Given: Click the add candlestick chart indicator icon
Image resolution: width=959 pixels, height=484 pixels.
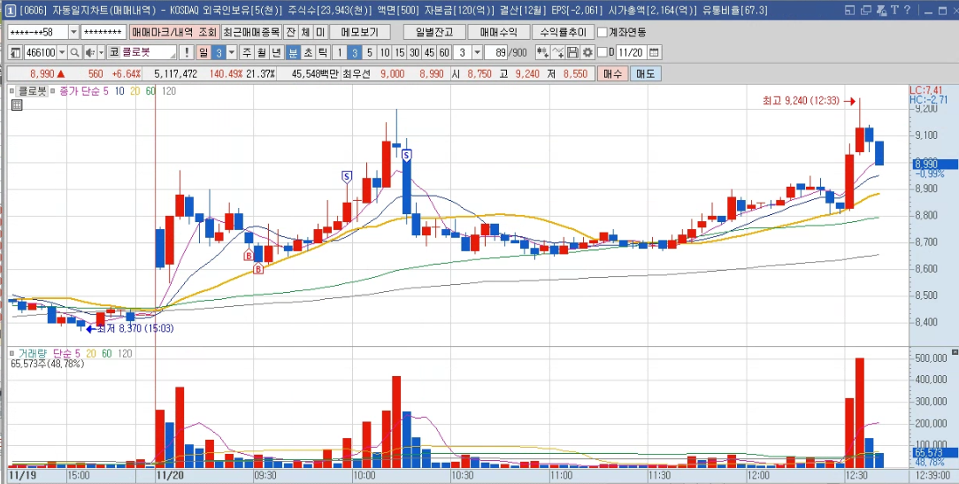Looking at the screenshot, I should tap(542, 52).
